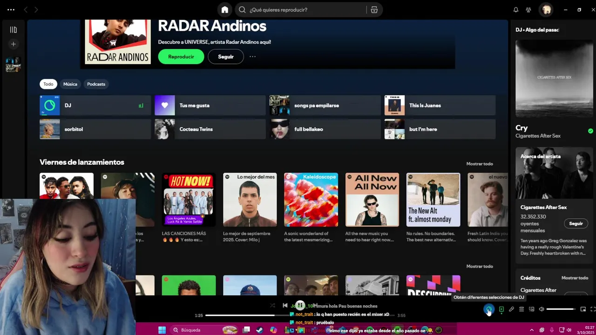Open Steam from the taskbar

point(260,330)
